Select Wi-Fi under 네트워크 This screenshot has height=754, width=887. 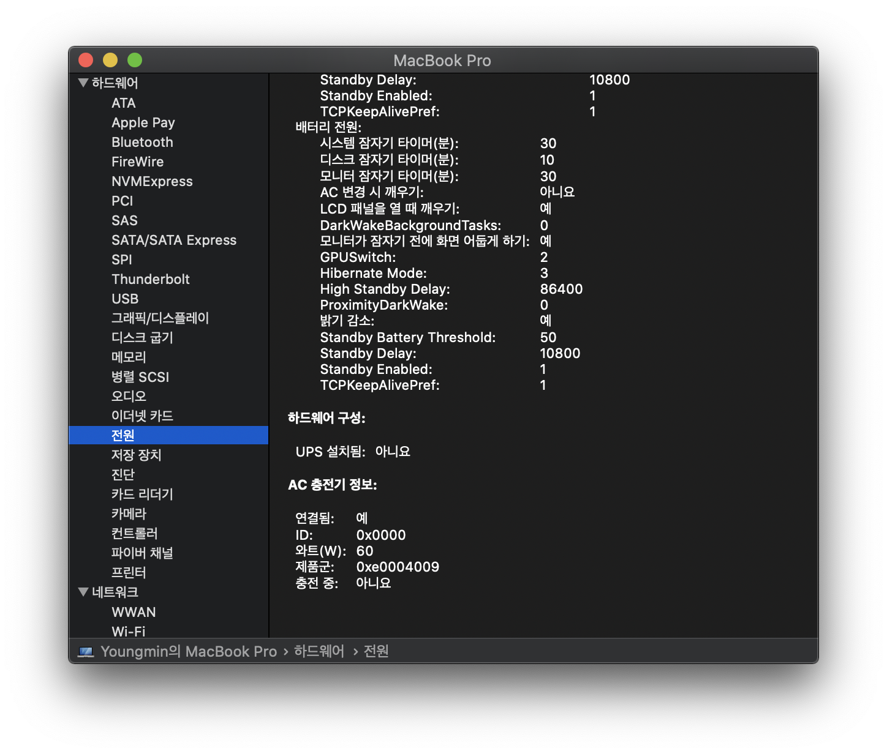tap(129, 631)
